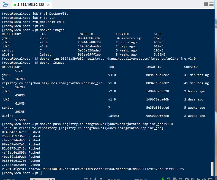Click the green lightning quick-command icon
This screenshot has height=180, width=217.
click(x=163, y=179)
